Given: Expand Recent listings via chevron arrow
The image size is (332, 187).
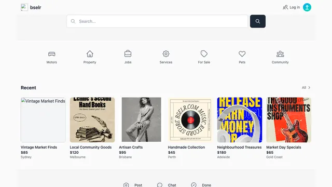Looking at the screenshot, I should [x=309, y=88].
